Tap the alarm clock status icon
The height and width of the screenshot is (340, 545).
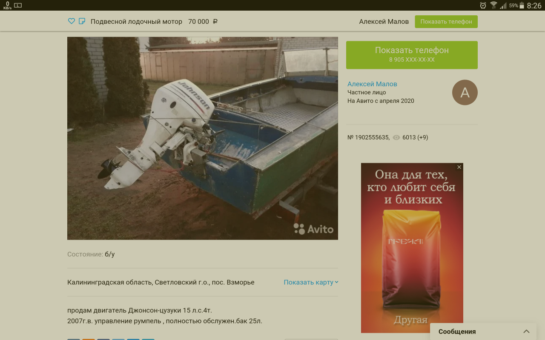483,6
